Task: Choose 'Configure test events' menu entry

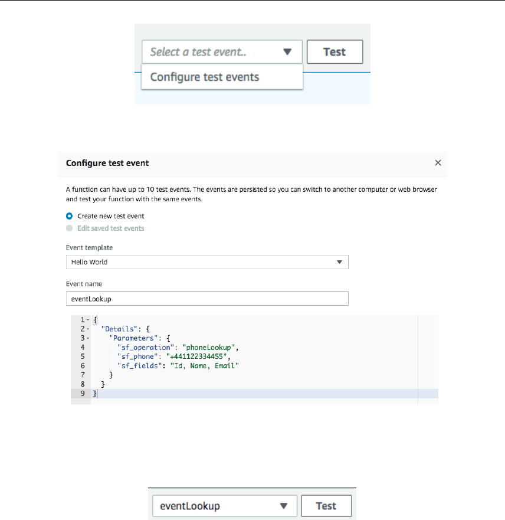Action: (205, 77)
